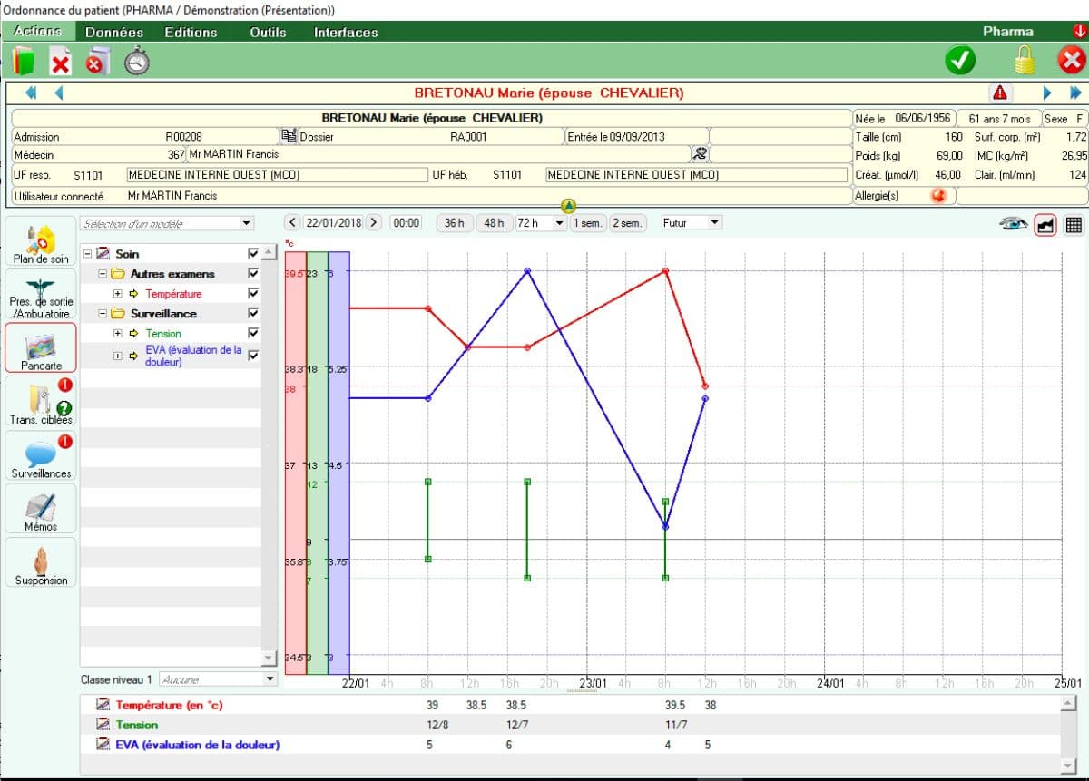
Task: Open the Pancarte panel
Action: (x=41, y=347)
